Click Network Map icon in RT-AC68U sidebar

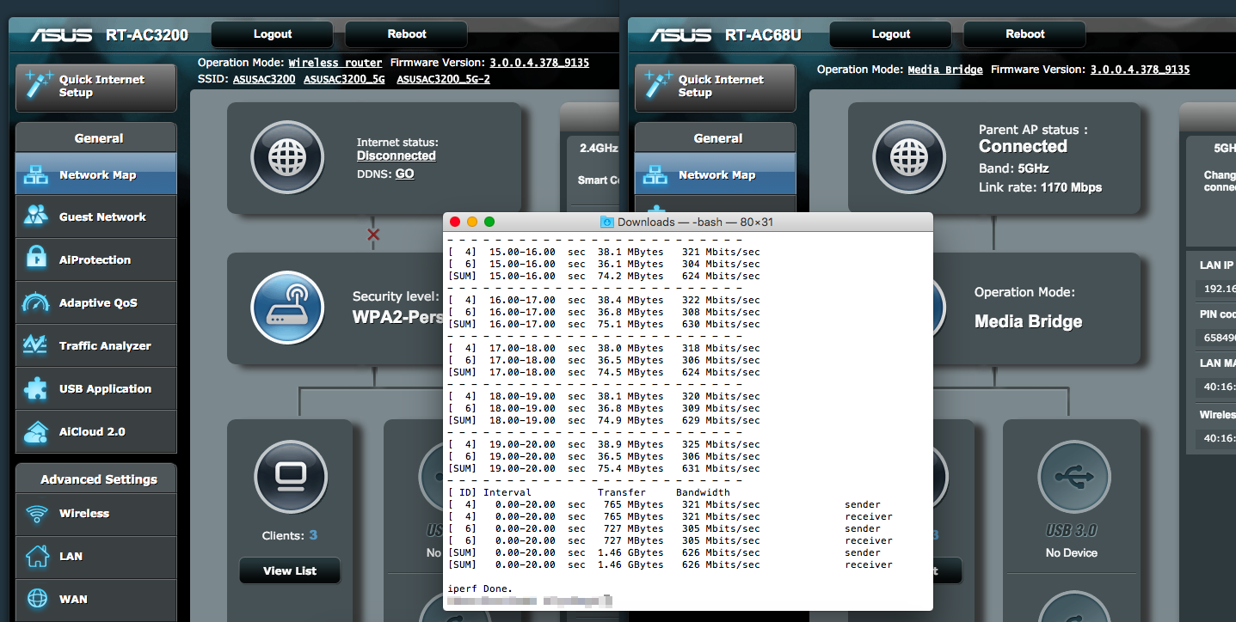[x=655, y=175]
